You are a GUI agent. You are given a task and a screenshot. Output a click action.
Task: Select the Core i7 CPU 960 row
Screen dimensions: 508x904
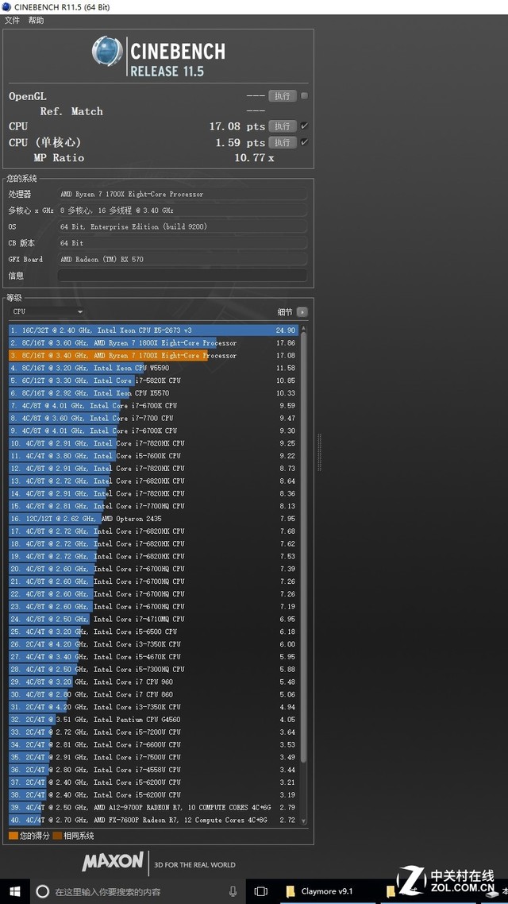(x=154, y=682)
